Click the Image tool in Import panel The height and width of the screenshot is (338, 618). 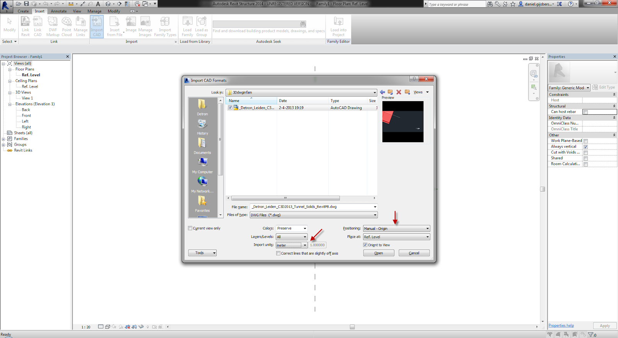(x=131, y=24)
